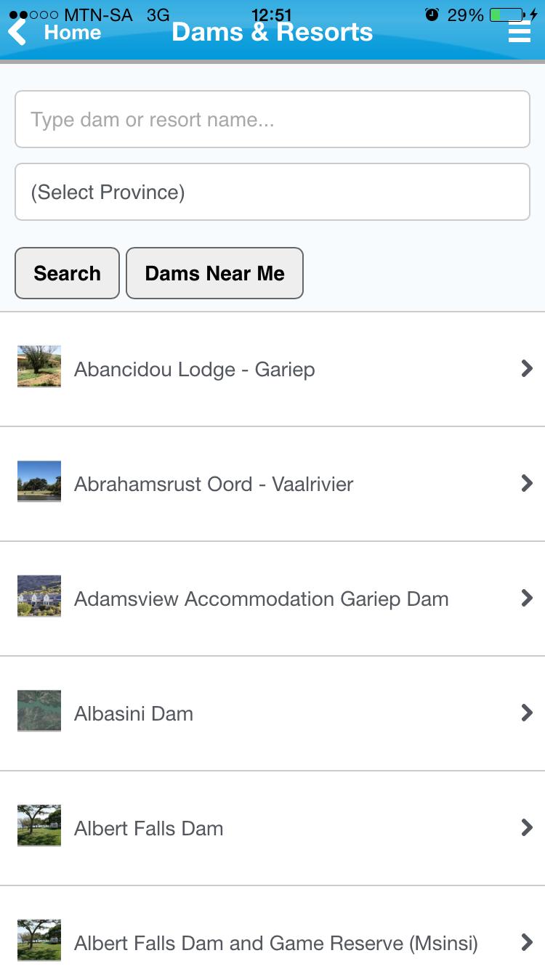Tap the back arrow icon
Screen dimensions: 545x969
click(x=17, y=32)
